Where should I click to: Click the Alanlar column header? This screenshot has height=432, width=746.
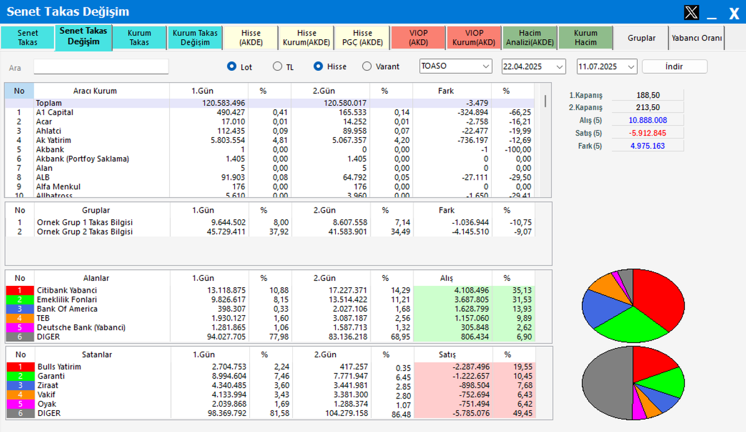click(x=96, y=278)
